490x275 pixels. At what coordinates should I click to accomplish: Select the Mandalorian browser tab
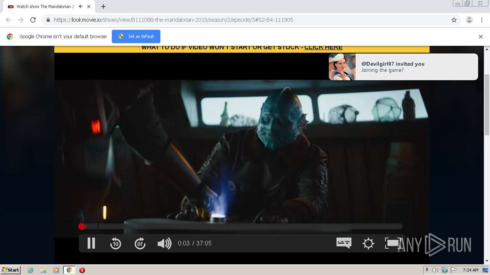49,6
